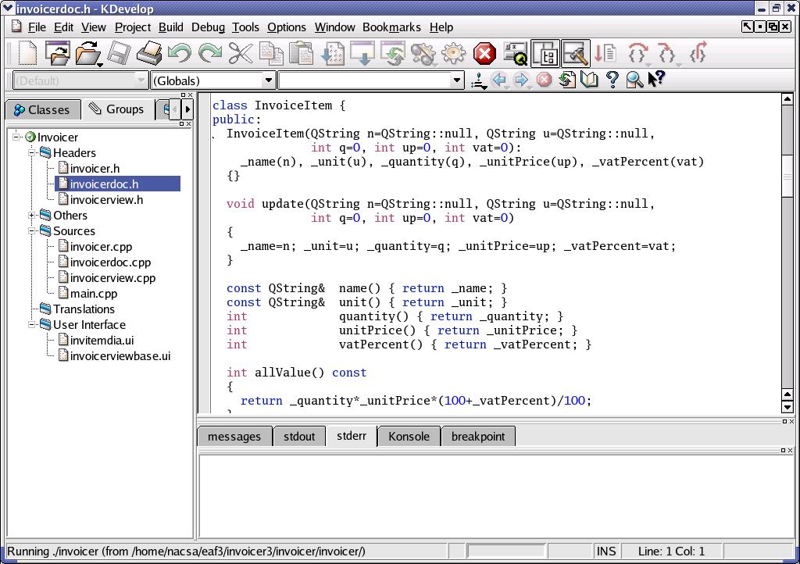Click the Run to Cursor debug icon
The height and width of the screenshot is (564, 800).
point(605,53)
